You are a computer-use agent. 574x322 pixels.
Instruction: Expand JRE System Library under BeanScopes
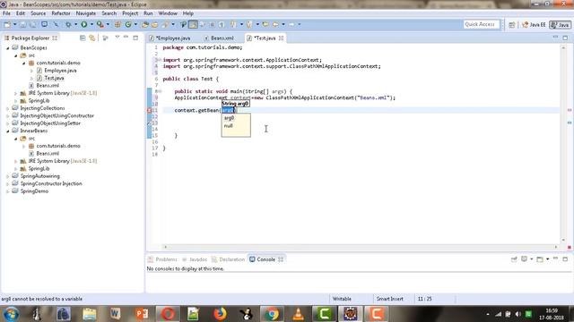click(x=16, y=93)
